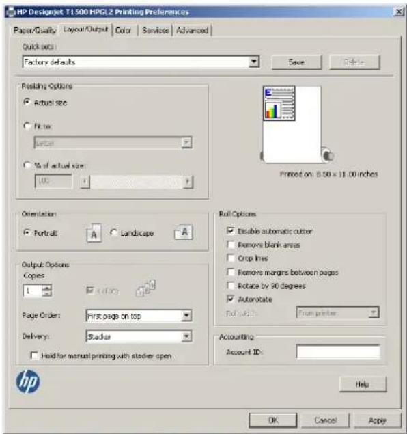Screen dimensions: 407x434
Task: Open the Quick sets dropdown
Action: tap(254, 62)
